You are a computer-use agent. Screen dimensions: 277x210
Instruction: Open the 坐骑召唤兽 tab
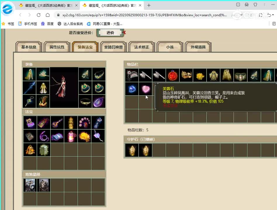tap(113, 47)
